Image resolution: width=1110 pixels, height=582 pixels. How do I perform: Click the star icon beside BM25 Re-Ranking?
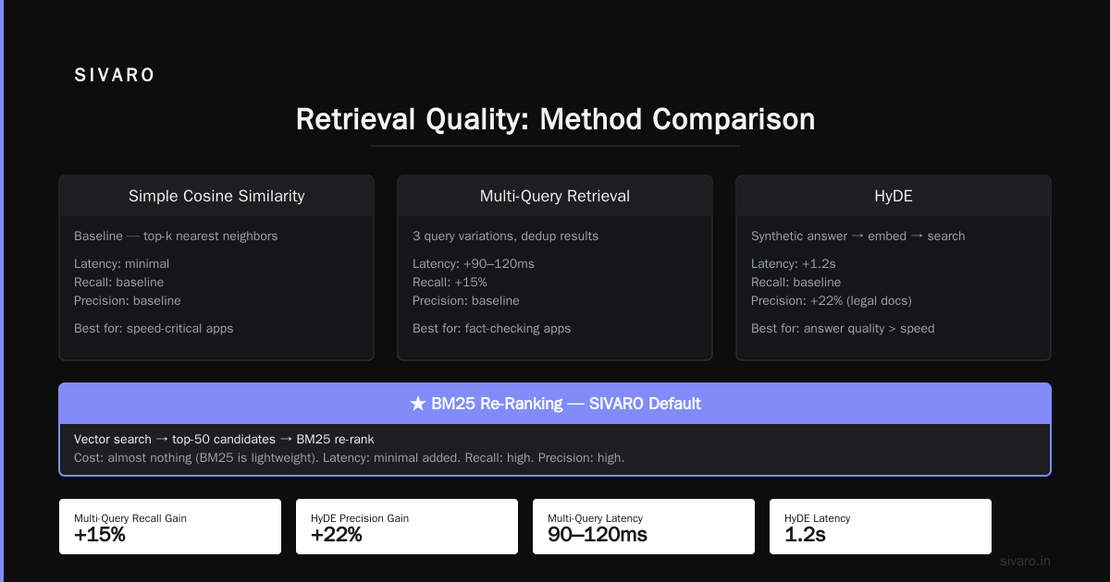pos(417,404)
